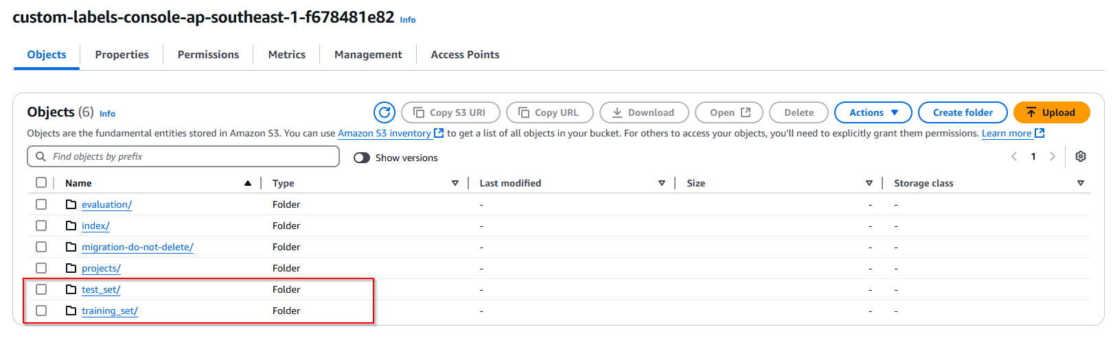Go to next page arrow
The width and height of the screenshot is (1113, 338).
1053,156
